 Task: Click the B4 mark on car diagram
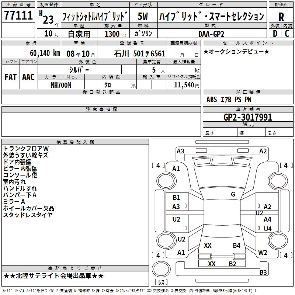(x=236, y=245)
